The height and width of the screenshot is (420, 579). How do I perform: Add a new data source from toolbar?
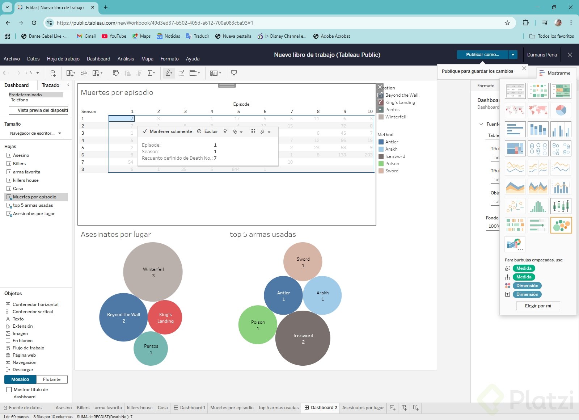53,73
